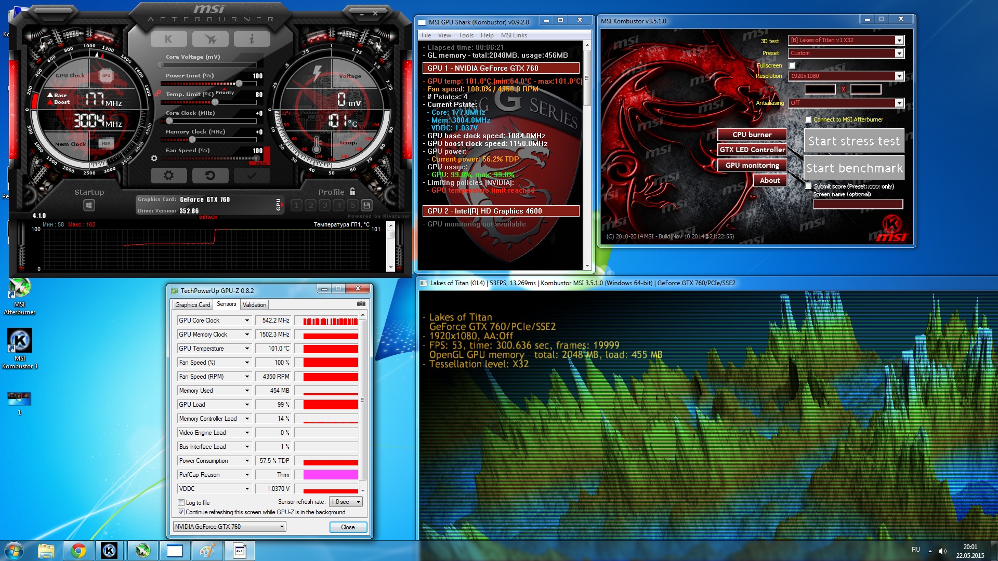Click the Afterburner info 'i' button

pyautogui.click(x=252, y=39)
